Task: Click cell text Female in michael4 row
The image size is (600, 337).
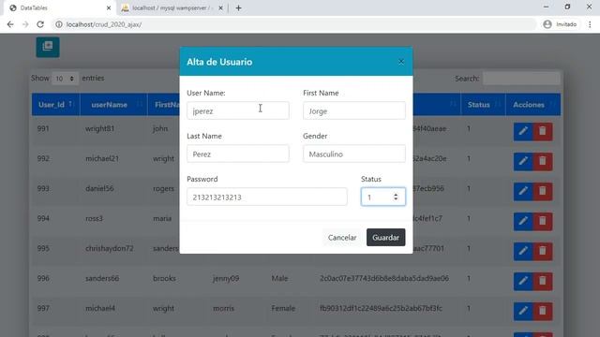Action: [283, 308]
